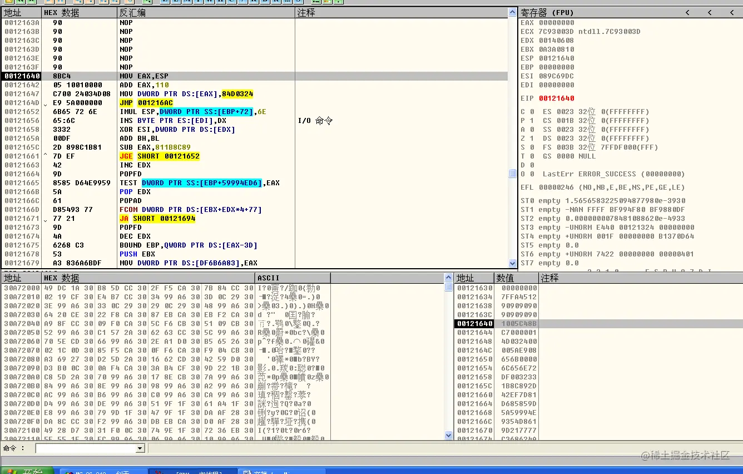This screenshot has width=743, height=474.
Task: Select the highlighted stack row 00121640
Action: [x=598, y=324]
